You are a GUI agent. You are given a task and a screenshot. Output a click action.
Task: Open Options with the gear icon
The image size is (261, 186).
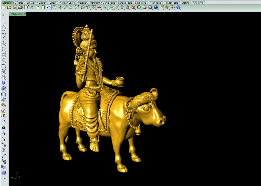click(x=167, y=7)
